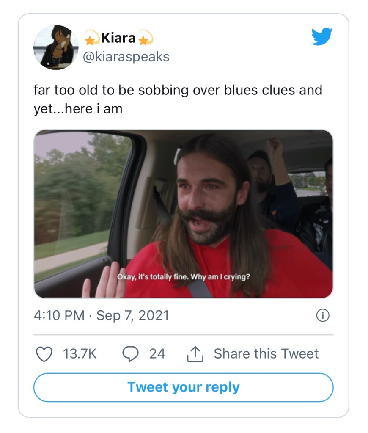The height and width of the screenshot is (433, 368).
Task: Open the @kiaraspeaks handle link
Action: point(127,57)
